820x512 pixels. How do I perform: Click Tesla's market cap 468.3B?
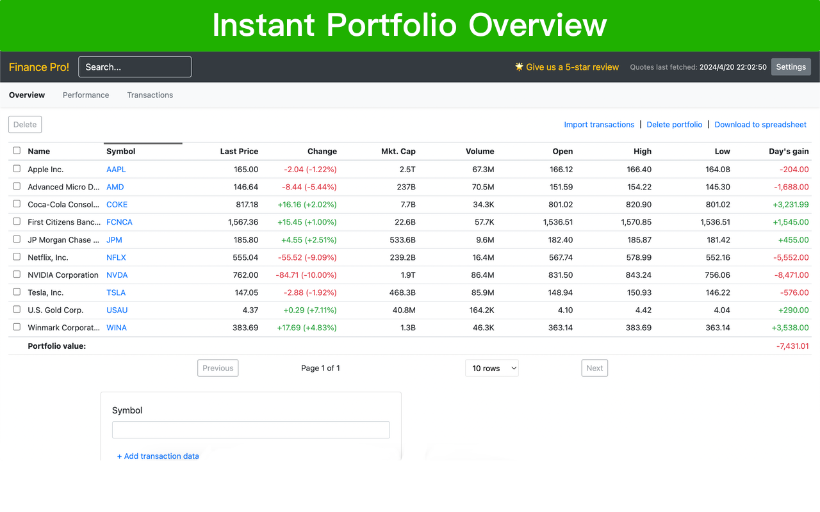402,292
